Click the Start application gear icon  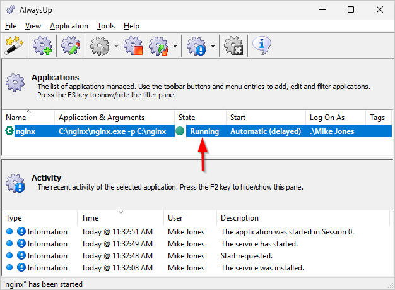tap(100, 45)
